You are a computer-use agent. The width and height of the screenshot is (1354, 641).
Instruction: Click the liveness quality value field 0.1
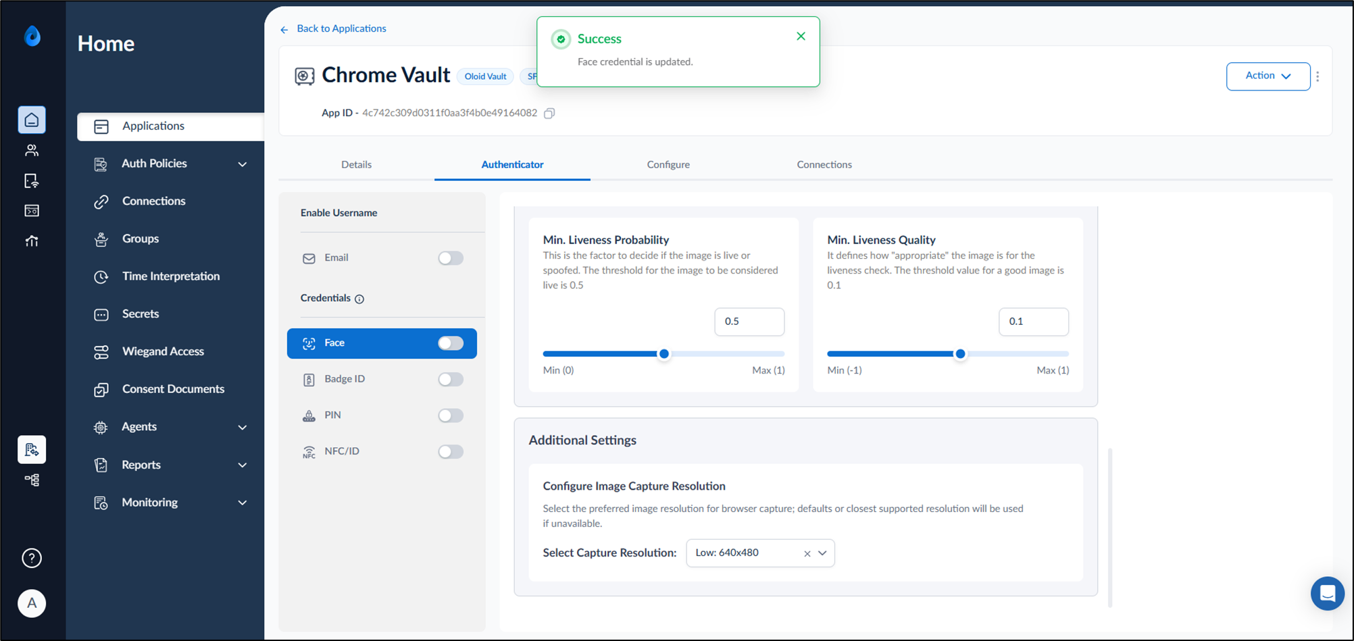coord(1034,322)
